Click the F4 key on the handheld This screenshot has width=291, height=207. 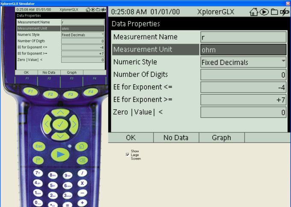click(91, 92)
